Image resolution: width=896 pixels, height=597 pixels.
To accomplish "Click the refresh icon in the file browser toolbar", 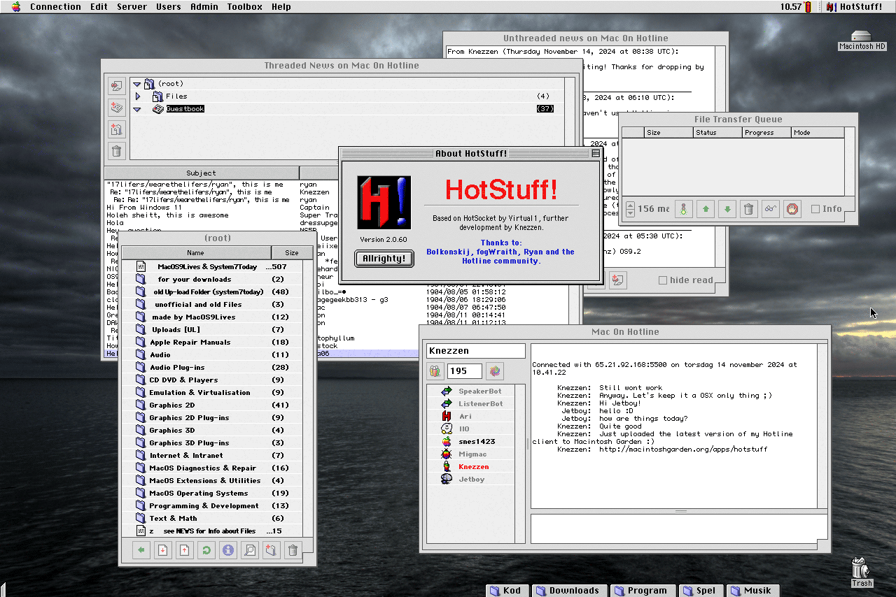I will [206, 551].
